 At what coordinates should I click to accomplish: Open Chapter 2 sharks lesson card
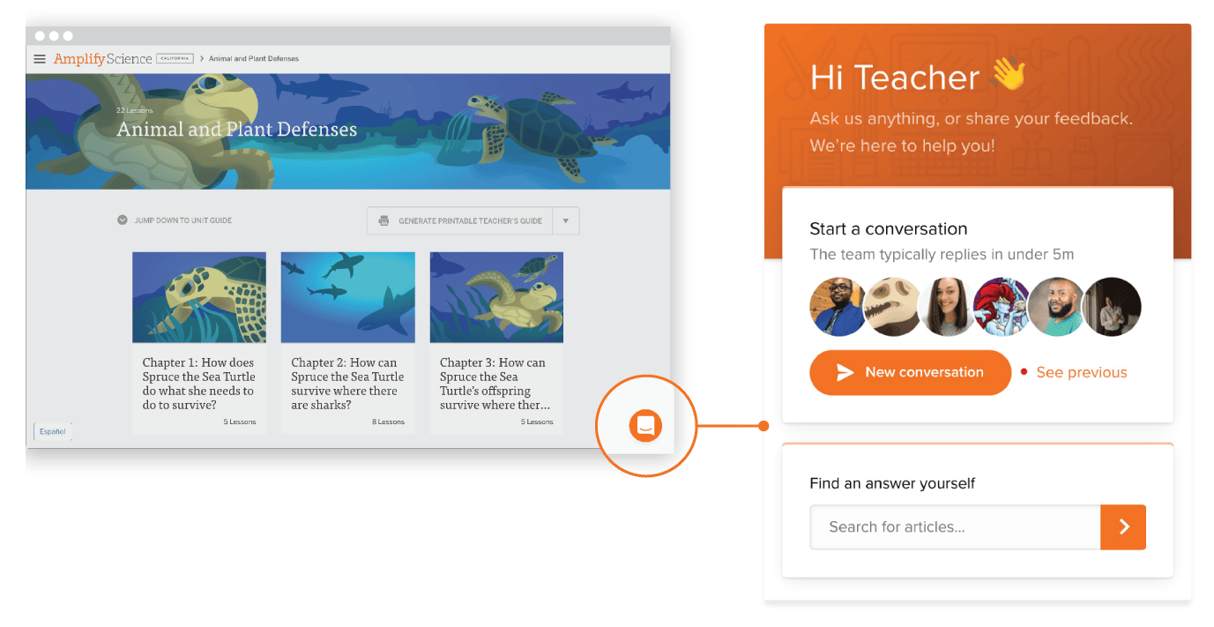tap(347, 342)
